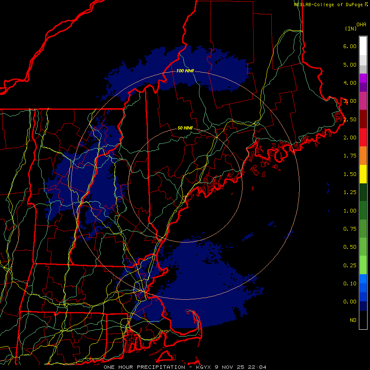The width and height of the screenshot is (370, 370).
Task: Click the 4.00 legend value
Action: tap(350, 83)
